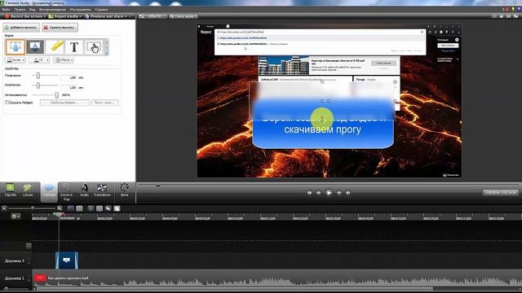
Task: Step forward one frame
Action: tap(339, 193)
